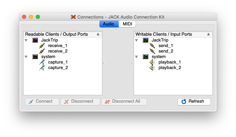Click the Connect button

(42, 102)
